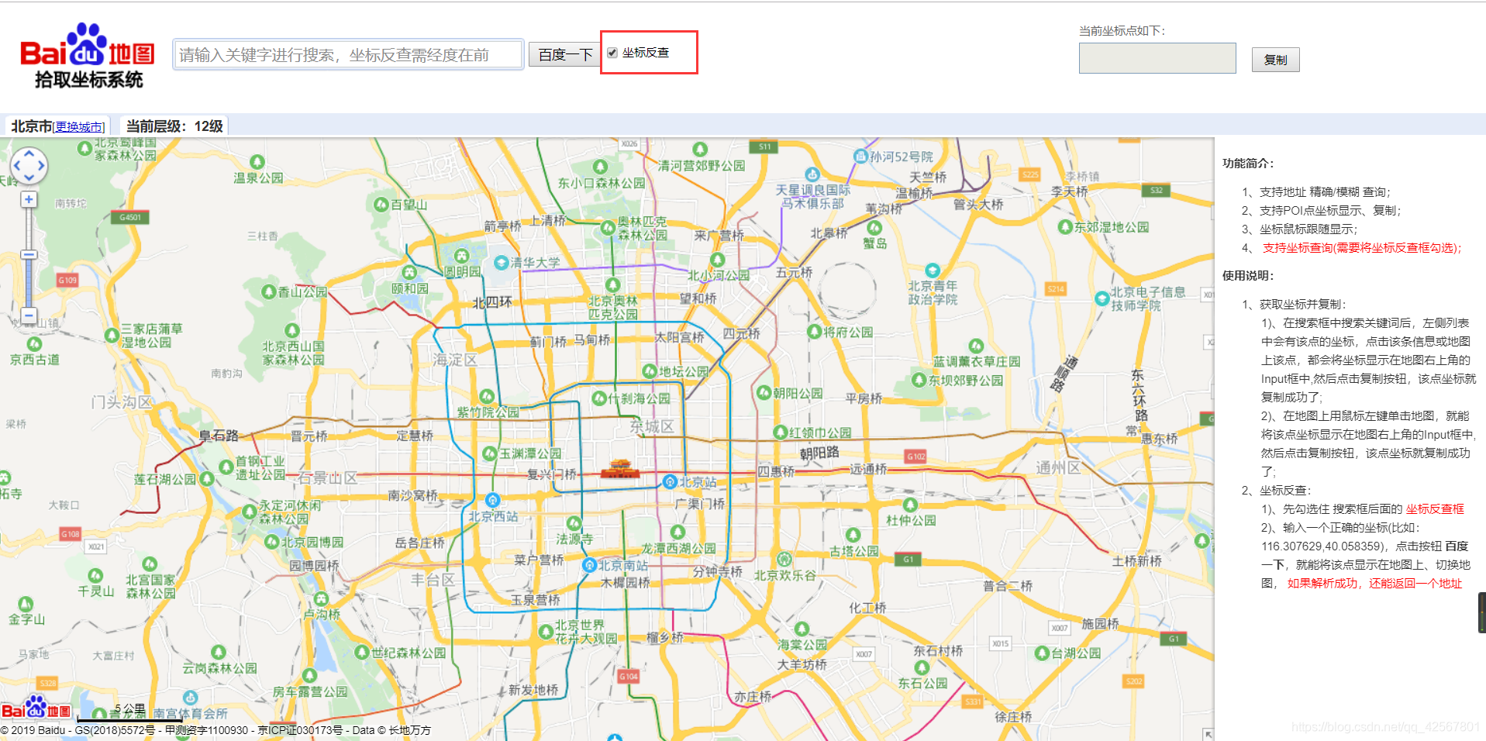Click the 北京站 railway station marker

pyautogui.click(x=671, y=482)
